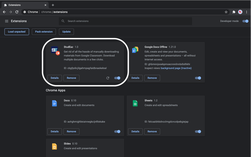Screen dimensions: 251x157
Task: Open background page (Inactive) link
Action: pyautogui.click(x=176, y=68)
